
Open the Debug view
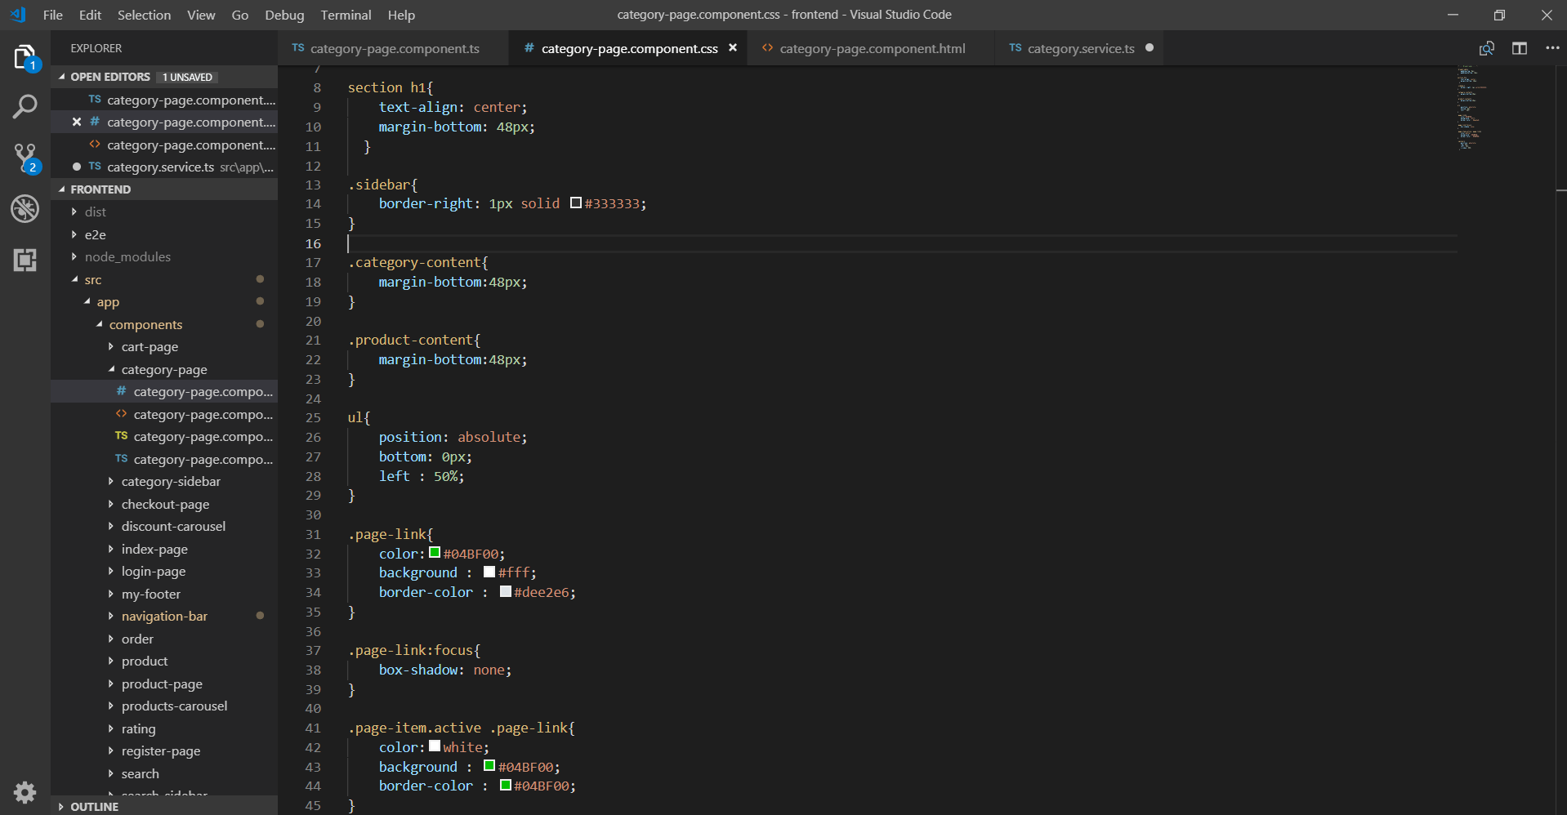coord(25,209)
